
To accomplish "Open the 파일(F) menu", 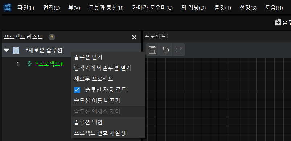I will (26, 8).
